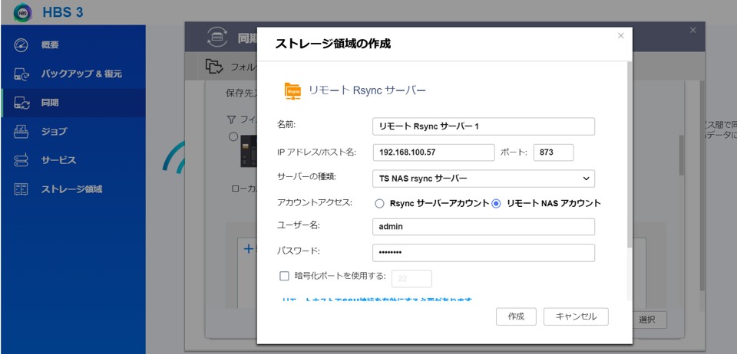This screenshot has height=354, width=737.
Task: Enable the 暗号化ポートを使用する checkbox
Action: pos(284,277)
